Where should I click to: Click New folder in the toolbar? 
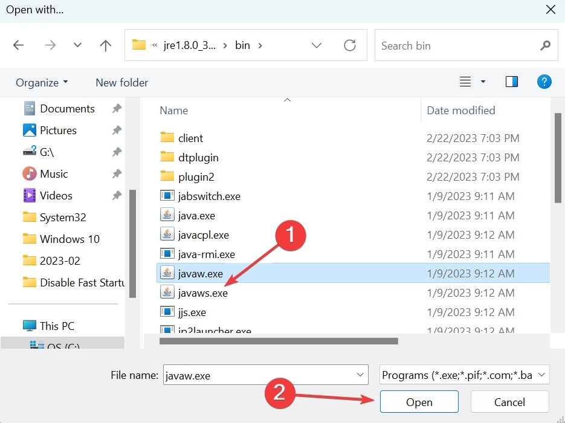121,83
